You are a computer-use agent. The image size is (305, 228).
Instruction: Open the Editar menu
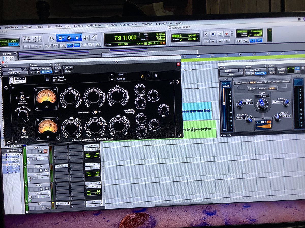[39, 27]
